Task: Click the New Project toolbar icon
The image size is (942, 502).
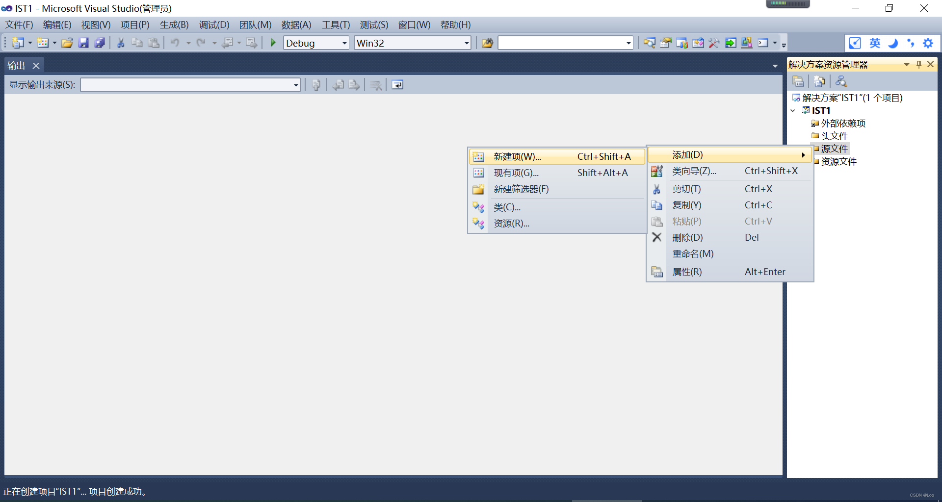Action: coord(18,43)
